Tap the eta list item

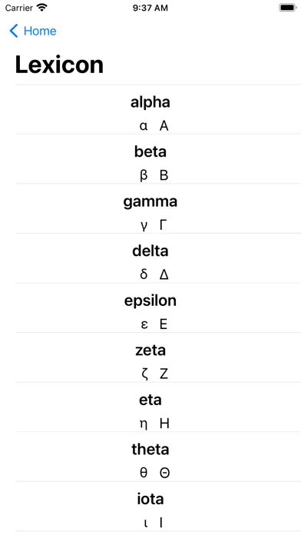158,407
